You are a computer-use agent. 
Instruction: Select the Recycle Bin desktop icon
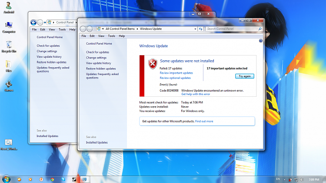pos(9,47)
